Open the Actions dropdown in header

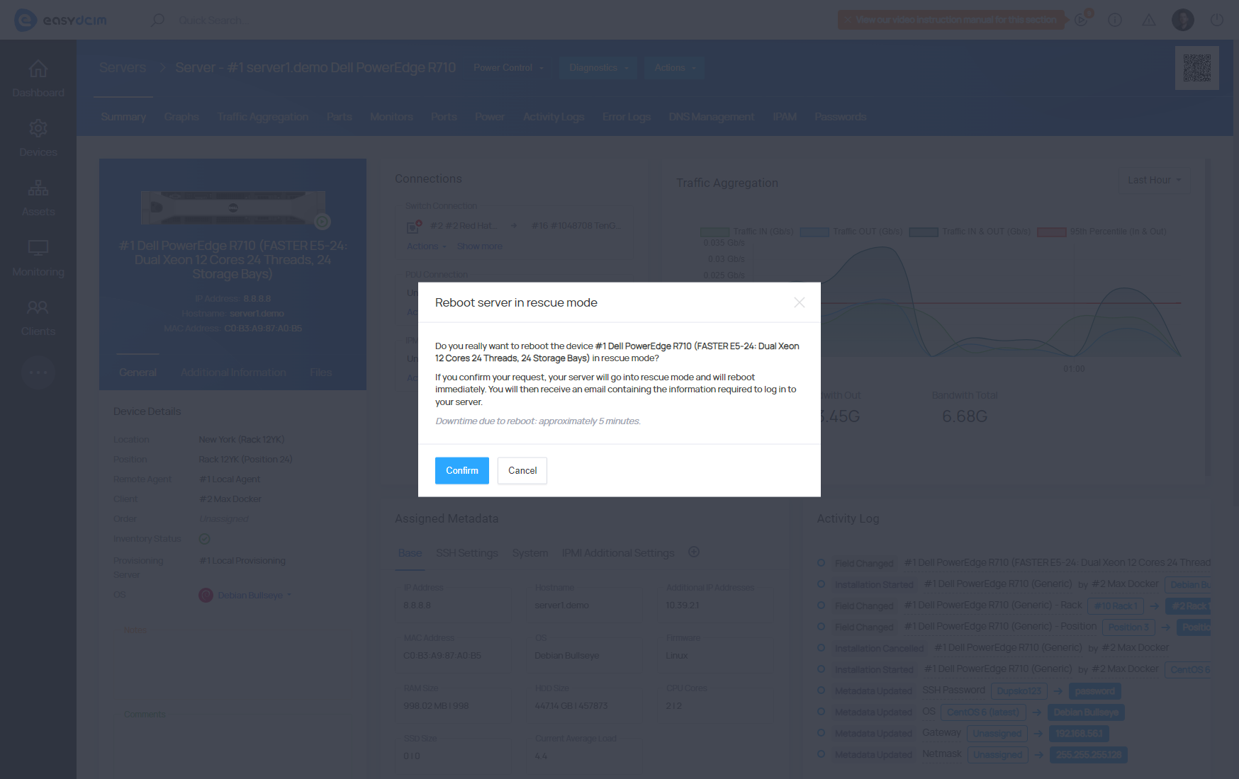pos(675,68)
